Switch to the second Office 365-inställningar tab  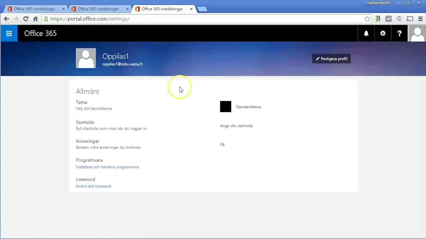coord(98,9)
